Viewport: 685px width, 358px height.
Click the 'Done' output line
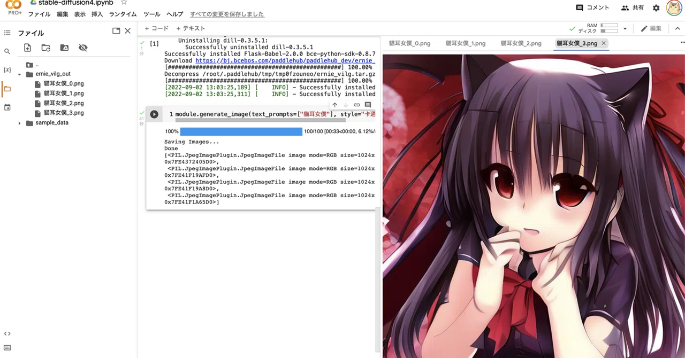171,149
